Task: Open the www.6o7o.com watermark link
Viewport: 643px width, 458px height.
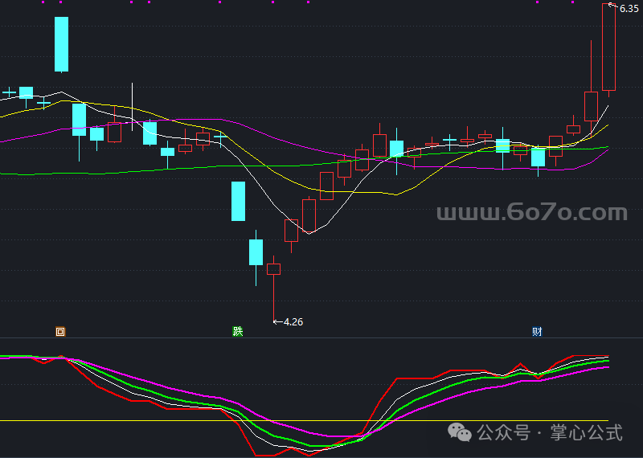Action: point(531,213)
